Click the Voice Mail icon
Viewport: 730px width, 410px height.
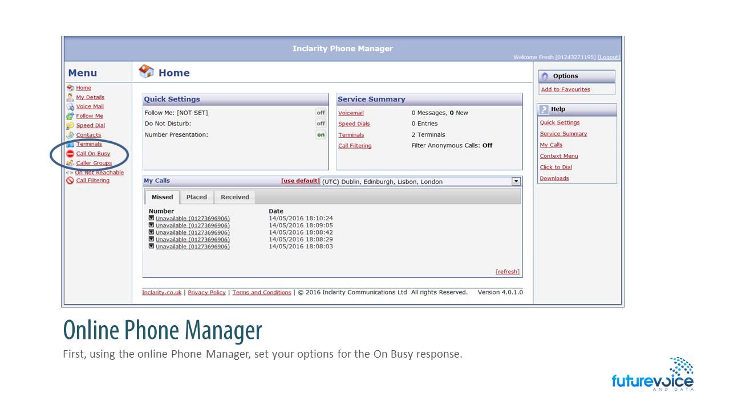point(70,106)
